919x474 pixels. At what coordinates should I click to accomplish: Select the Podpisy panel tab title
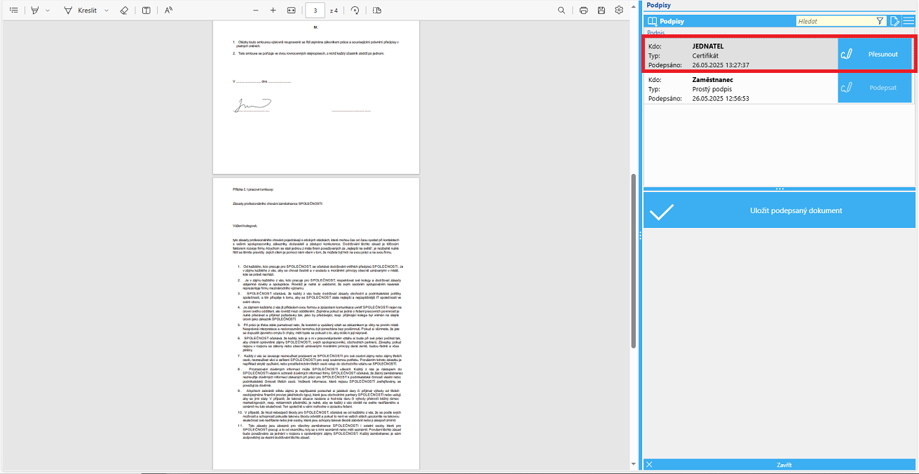pos(659,5)
